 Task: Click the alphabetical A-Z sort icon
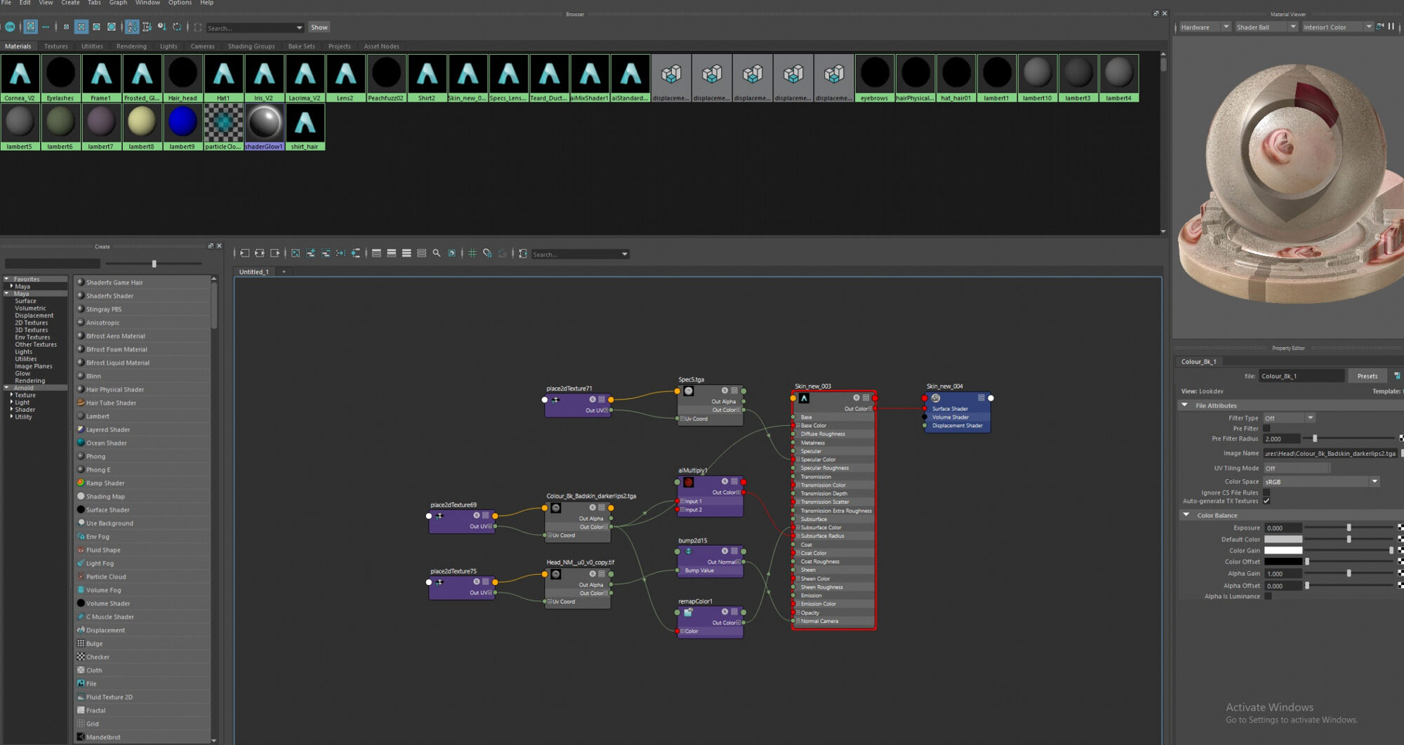(x=131, y=27)
